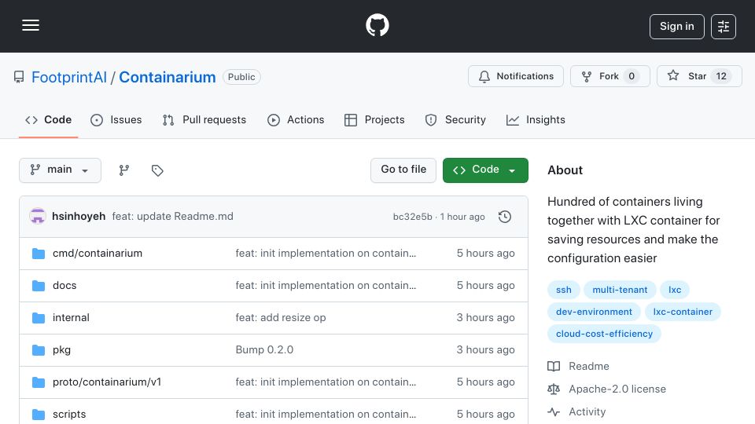Go to GitHub homepage via Octocat logo
This screenshot has height=424, width=755.
click(x=377, y=25)
